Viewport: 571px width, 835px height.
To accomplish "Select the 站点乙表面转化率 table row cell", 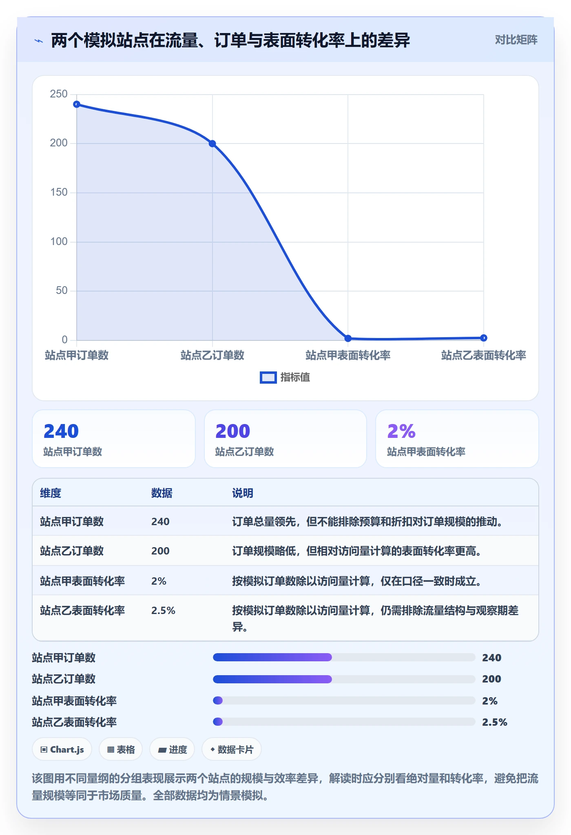I will click(x=82, y=611).
